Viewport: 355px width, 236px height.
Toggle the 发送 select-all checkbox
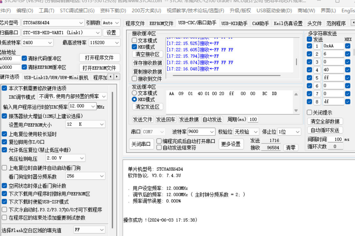pyautogui.click(x=309, y=39)
